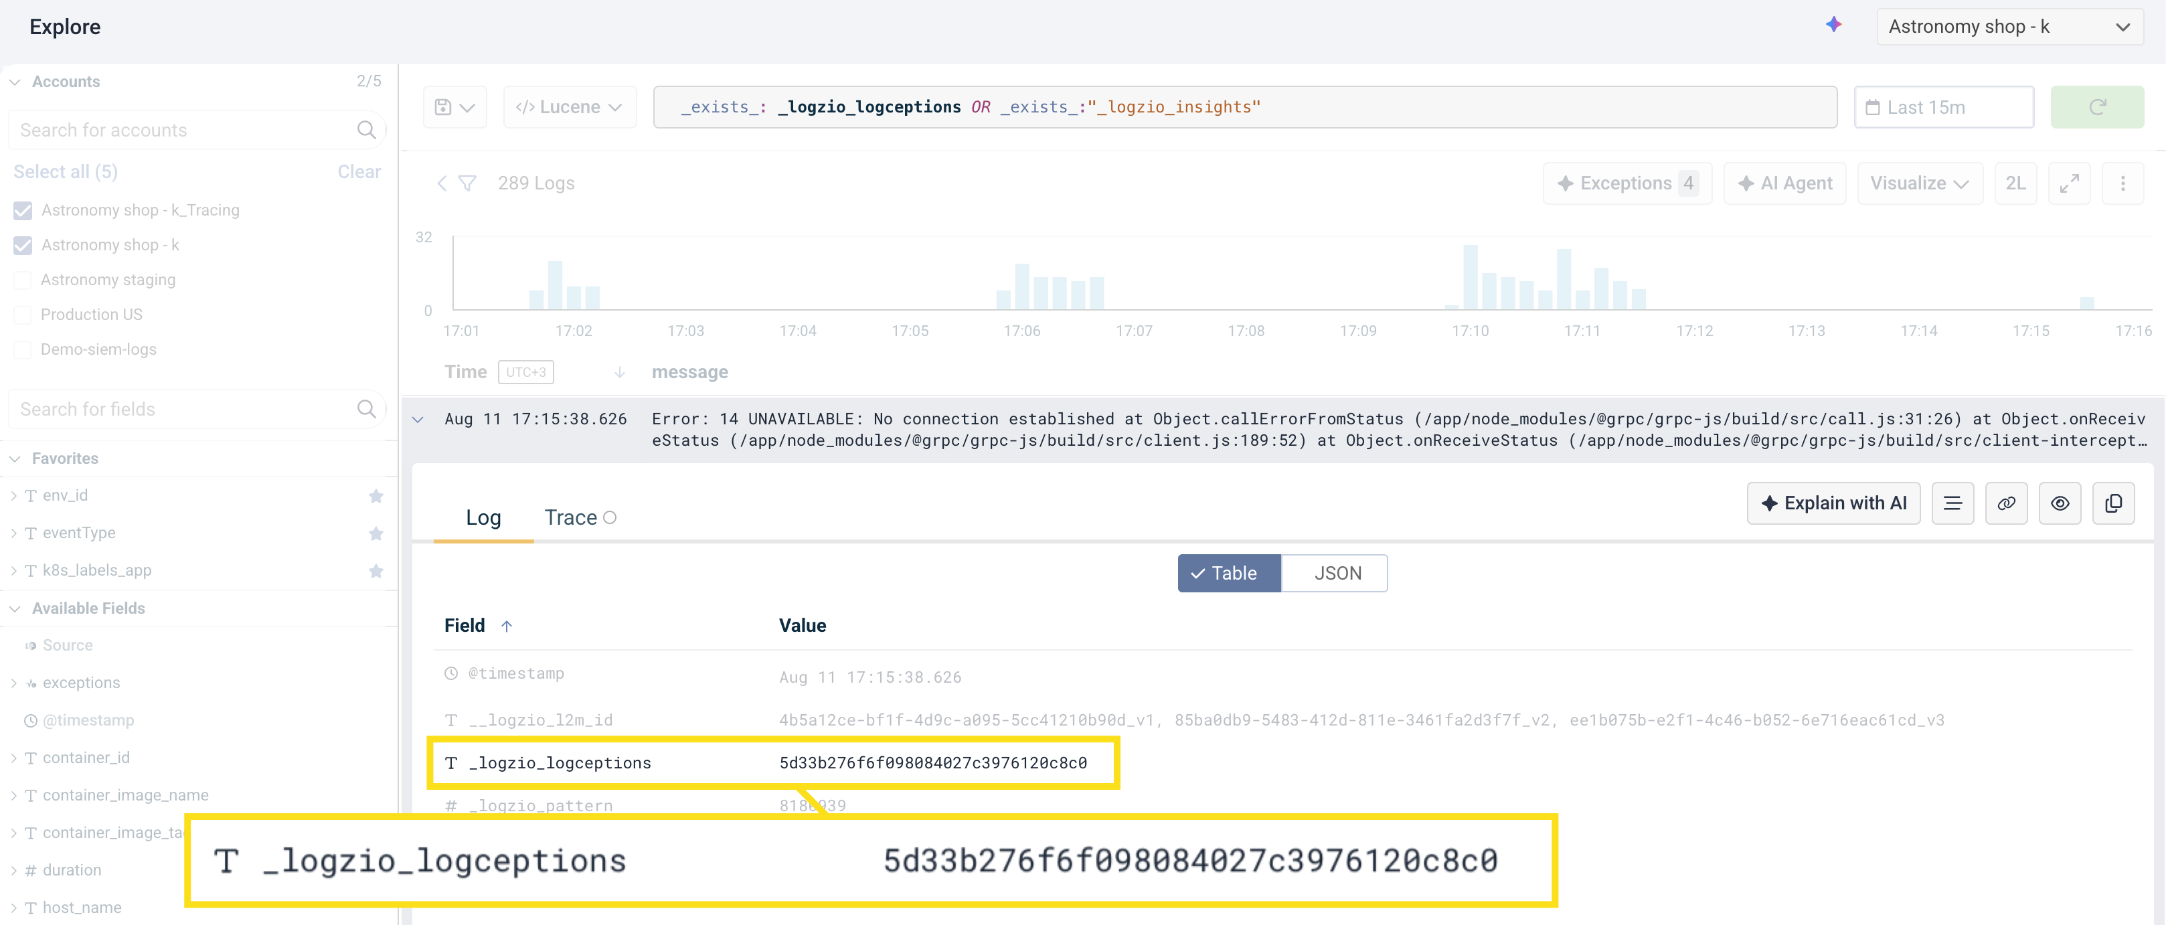This screenshot has width=2166, height=925.
Task: Click the tallest histogram bar near 17:10
Action: click(1470, 278)
